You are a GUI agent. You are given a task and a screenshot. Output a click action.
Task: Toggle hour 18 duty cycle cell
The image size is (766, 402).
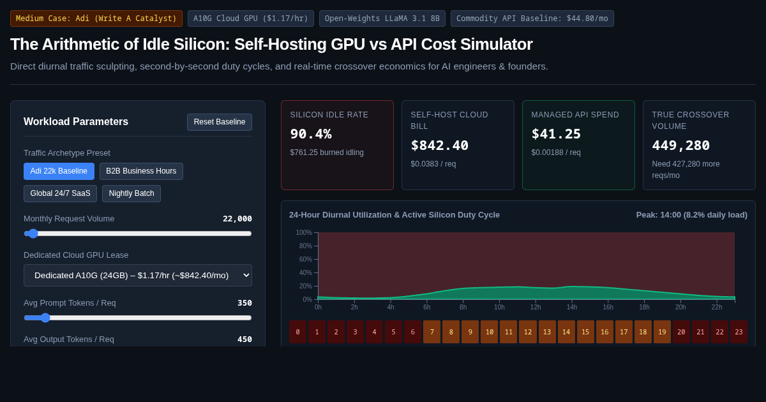click(x=643, y=332)
